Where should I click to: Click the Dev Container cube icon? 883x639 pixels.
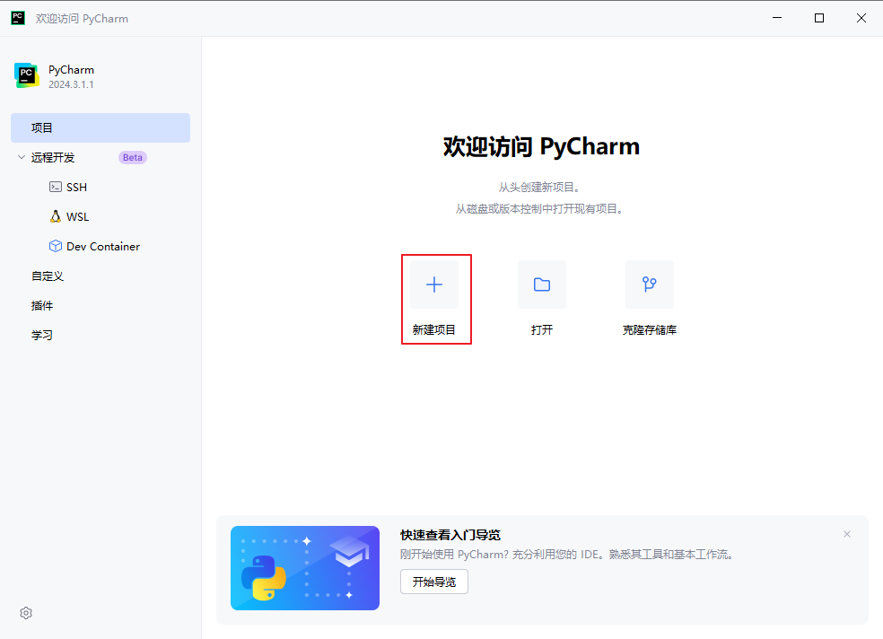[x=56, y=246]
